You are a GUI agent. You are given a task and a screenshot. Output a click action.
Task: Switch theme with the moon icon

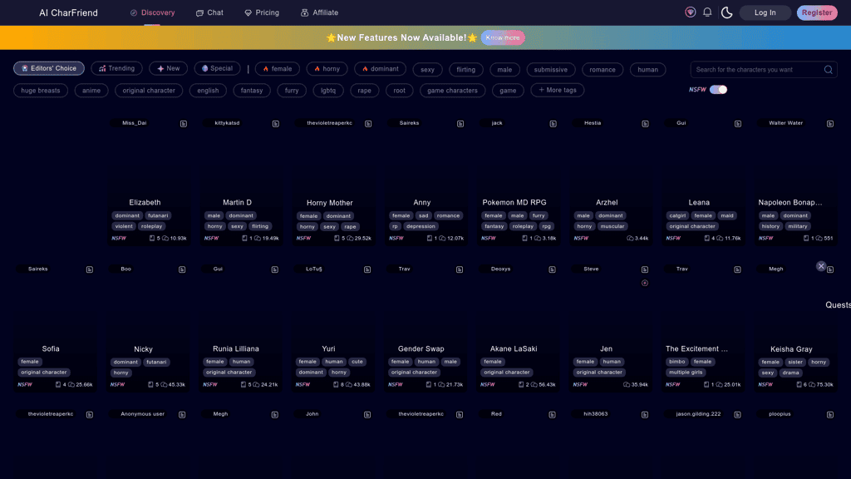pyautogui.click(x=726, y=12)
